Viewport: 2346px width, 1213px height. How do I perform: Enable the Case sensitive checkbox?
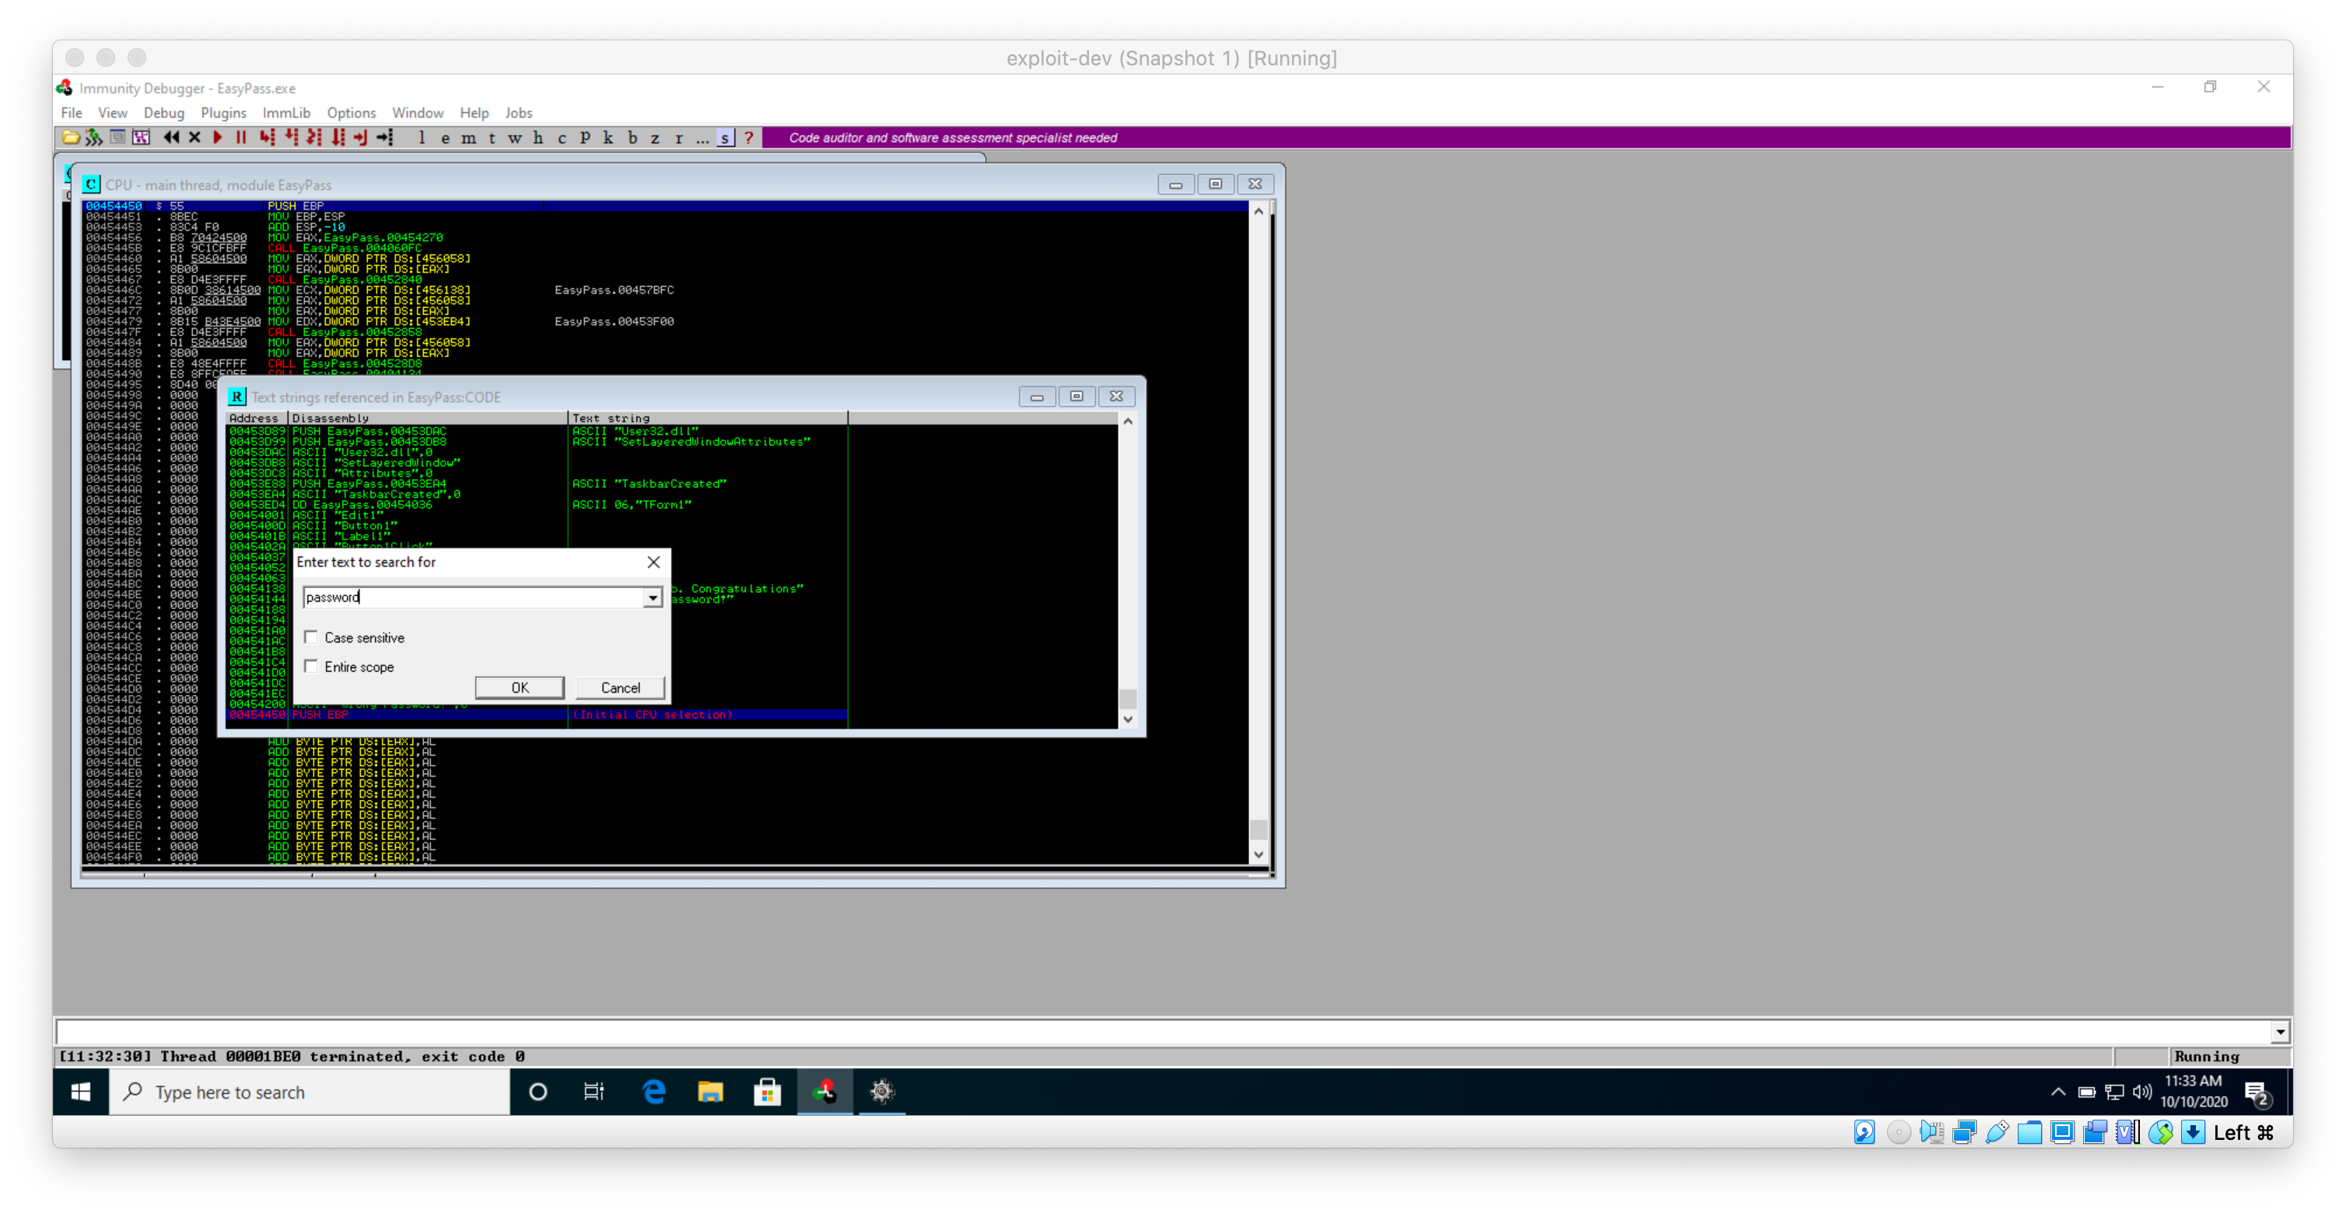click(311, 638)
